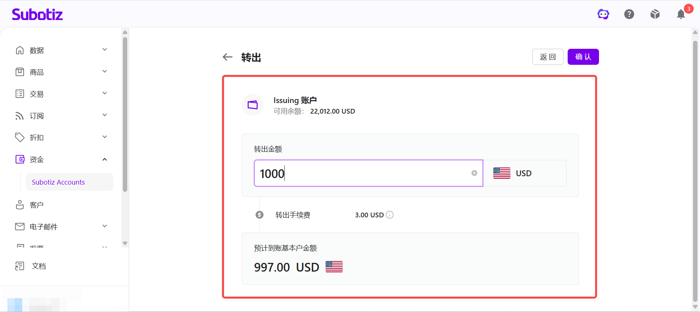The height and width of the screenshot is (312, 700).
Task: Click the 转出 page title
Action: 251,58
